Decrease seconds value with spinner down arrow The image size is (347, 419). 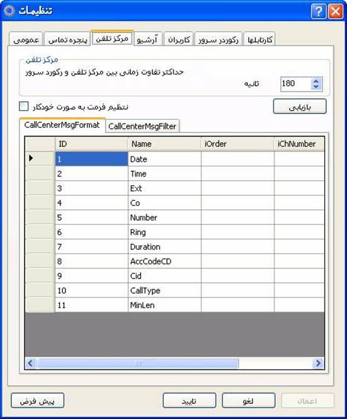pyautogui.click(x=316, y=87)
